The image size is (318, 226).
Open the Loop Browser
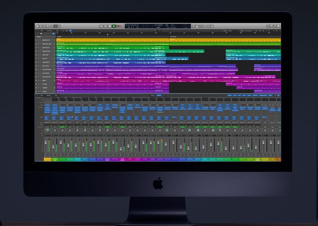(x=275, y=26)
